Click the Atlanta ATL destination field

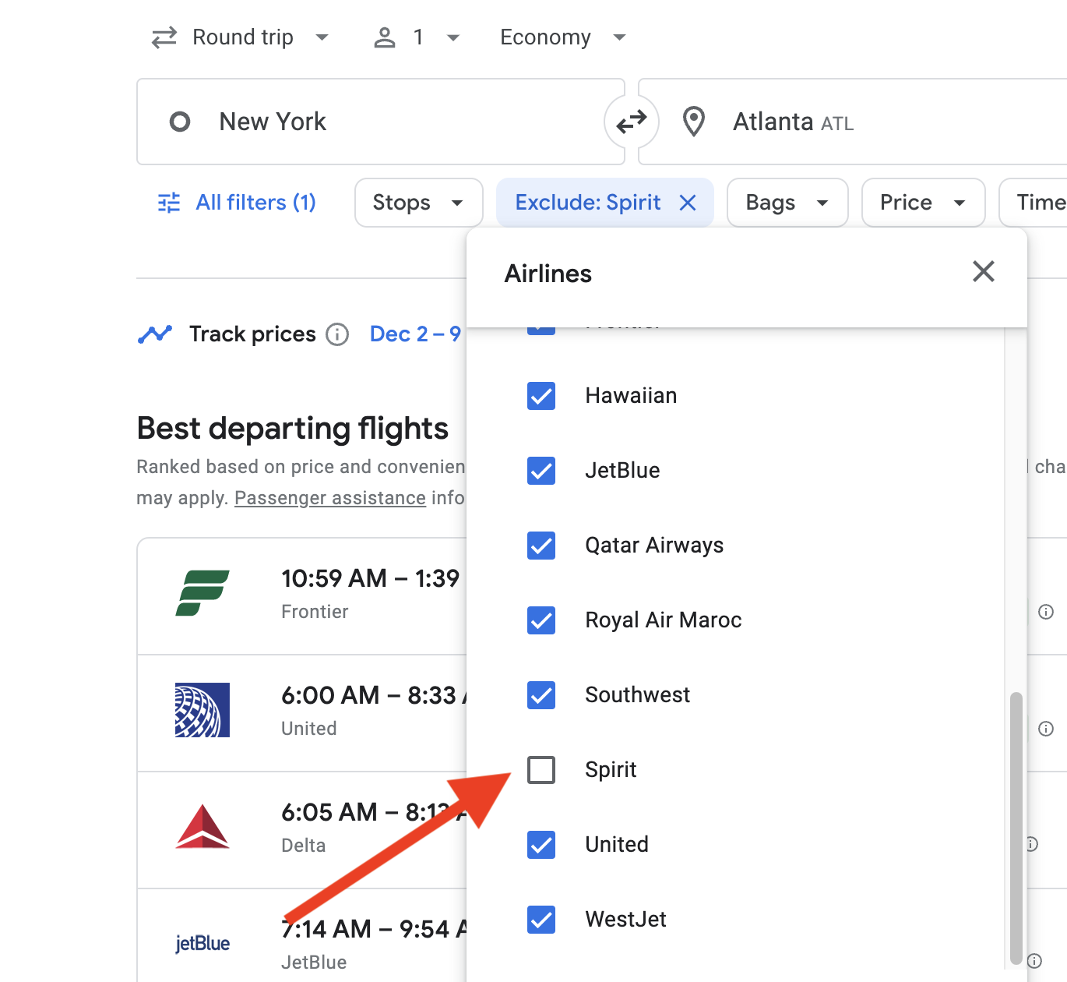(853, 122)
